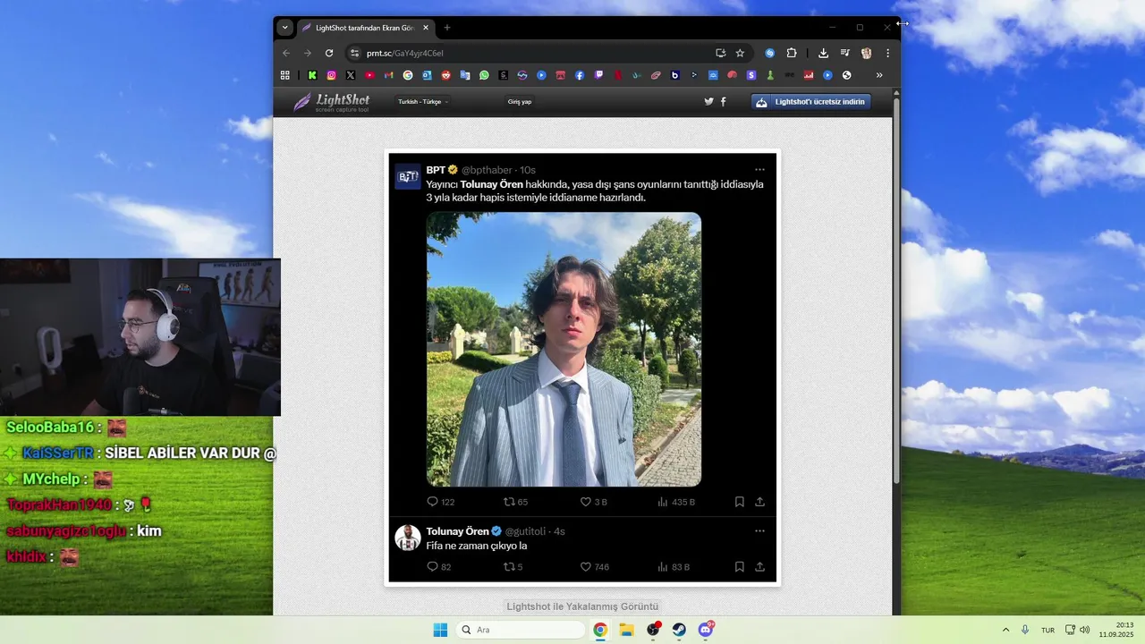
Task: Open the Gmail bookmark
Action: 389,75
